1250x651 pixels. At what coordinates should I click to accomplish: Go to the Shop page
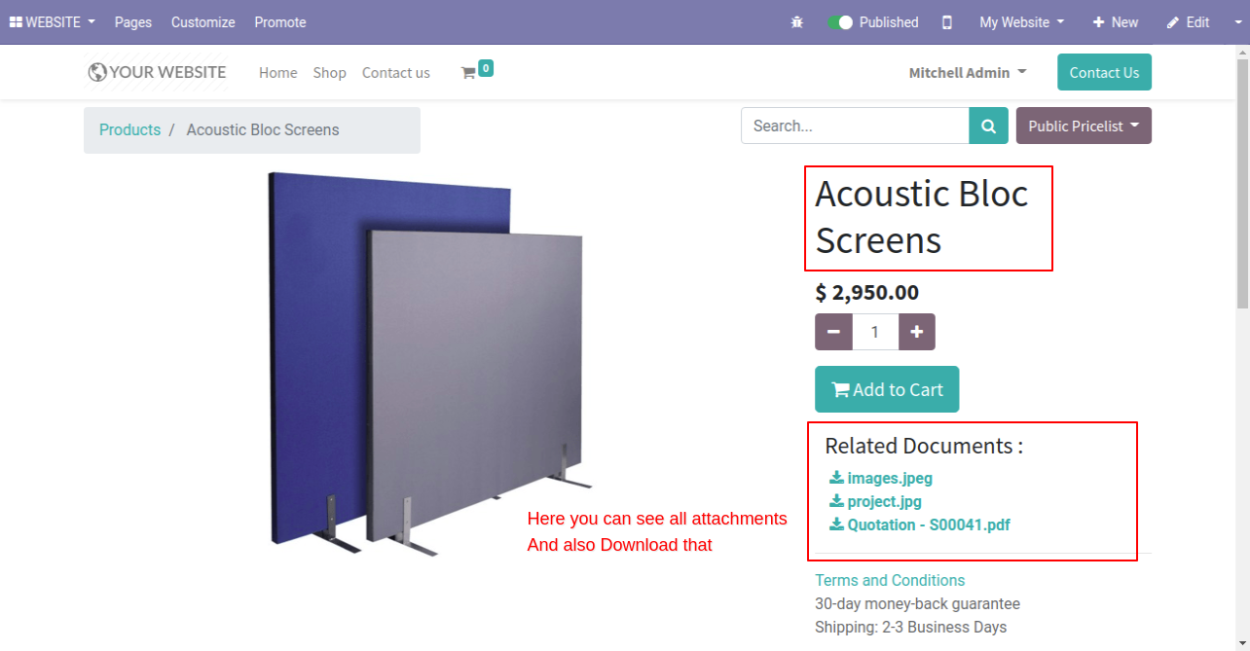pyautogui.click(x=330, y=73)
